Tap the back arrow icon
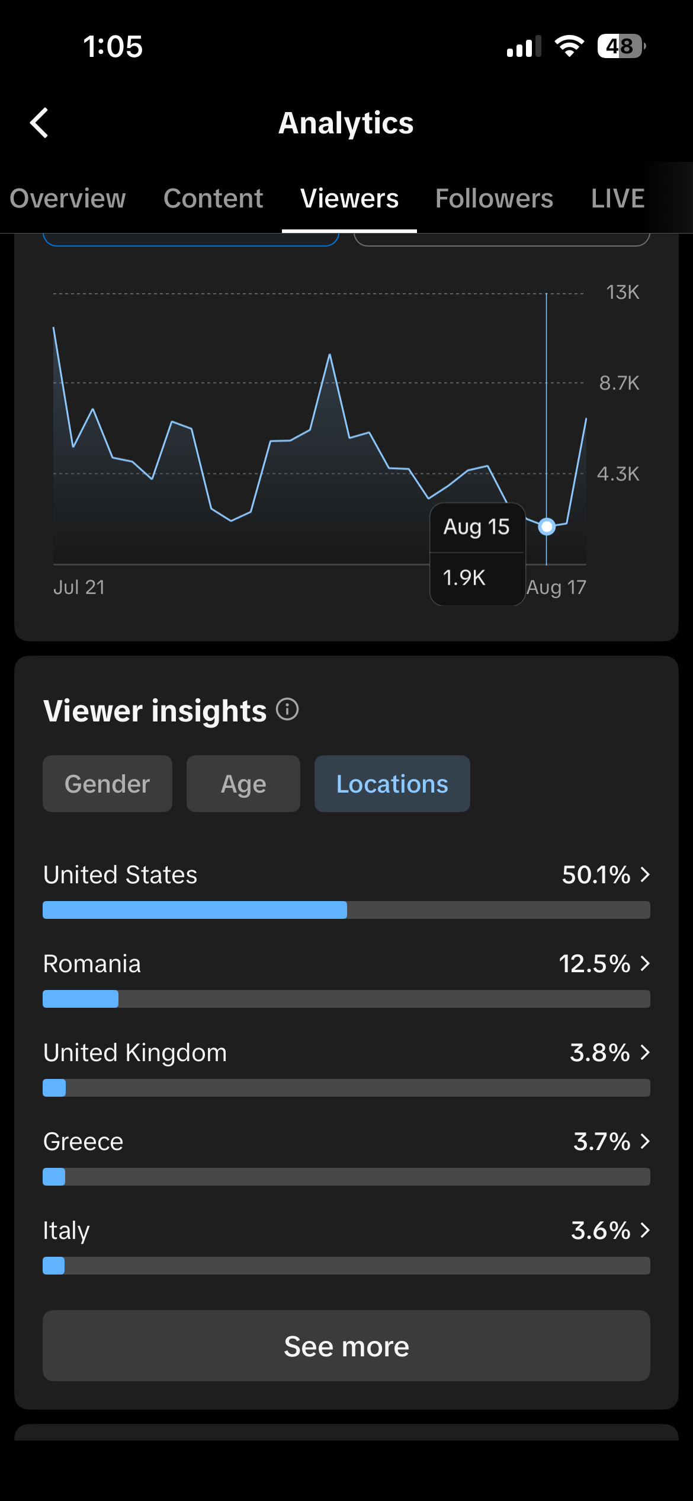Image resolution: width=693 pixels, height=1501 pixels. 39,123
